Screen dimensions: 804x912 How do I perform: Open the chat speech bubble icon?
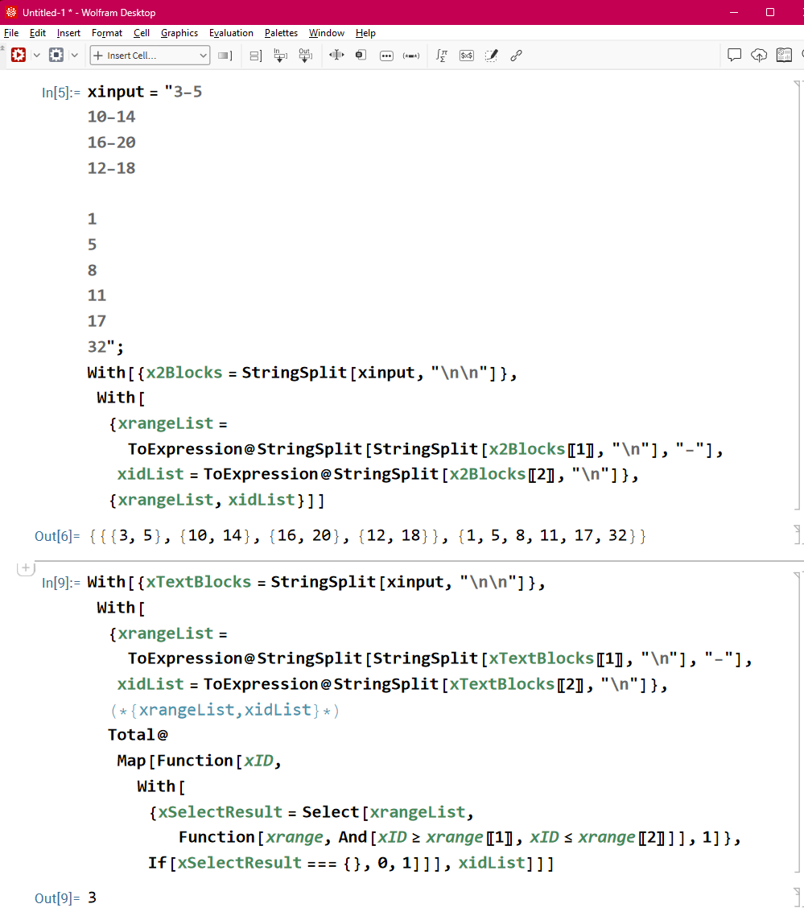pos(734,56)
